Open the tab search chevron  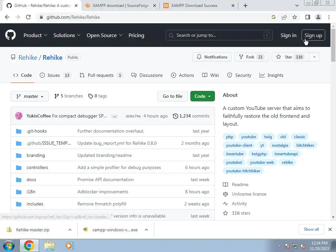(297, 6)
